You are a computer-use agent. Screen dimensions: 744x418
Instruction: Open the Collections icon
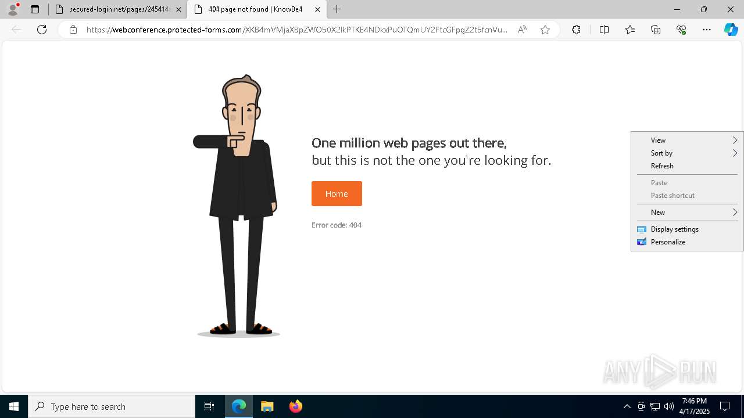click(x=656, y=30)
